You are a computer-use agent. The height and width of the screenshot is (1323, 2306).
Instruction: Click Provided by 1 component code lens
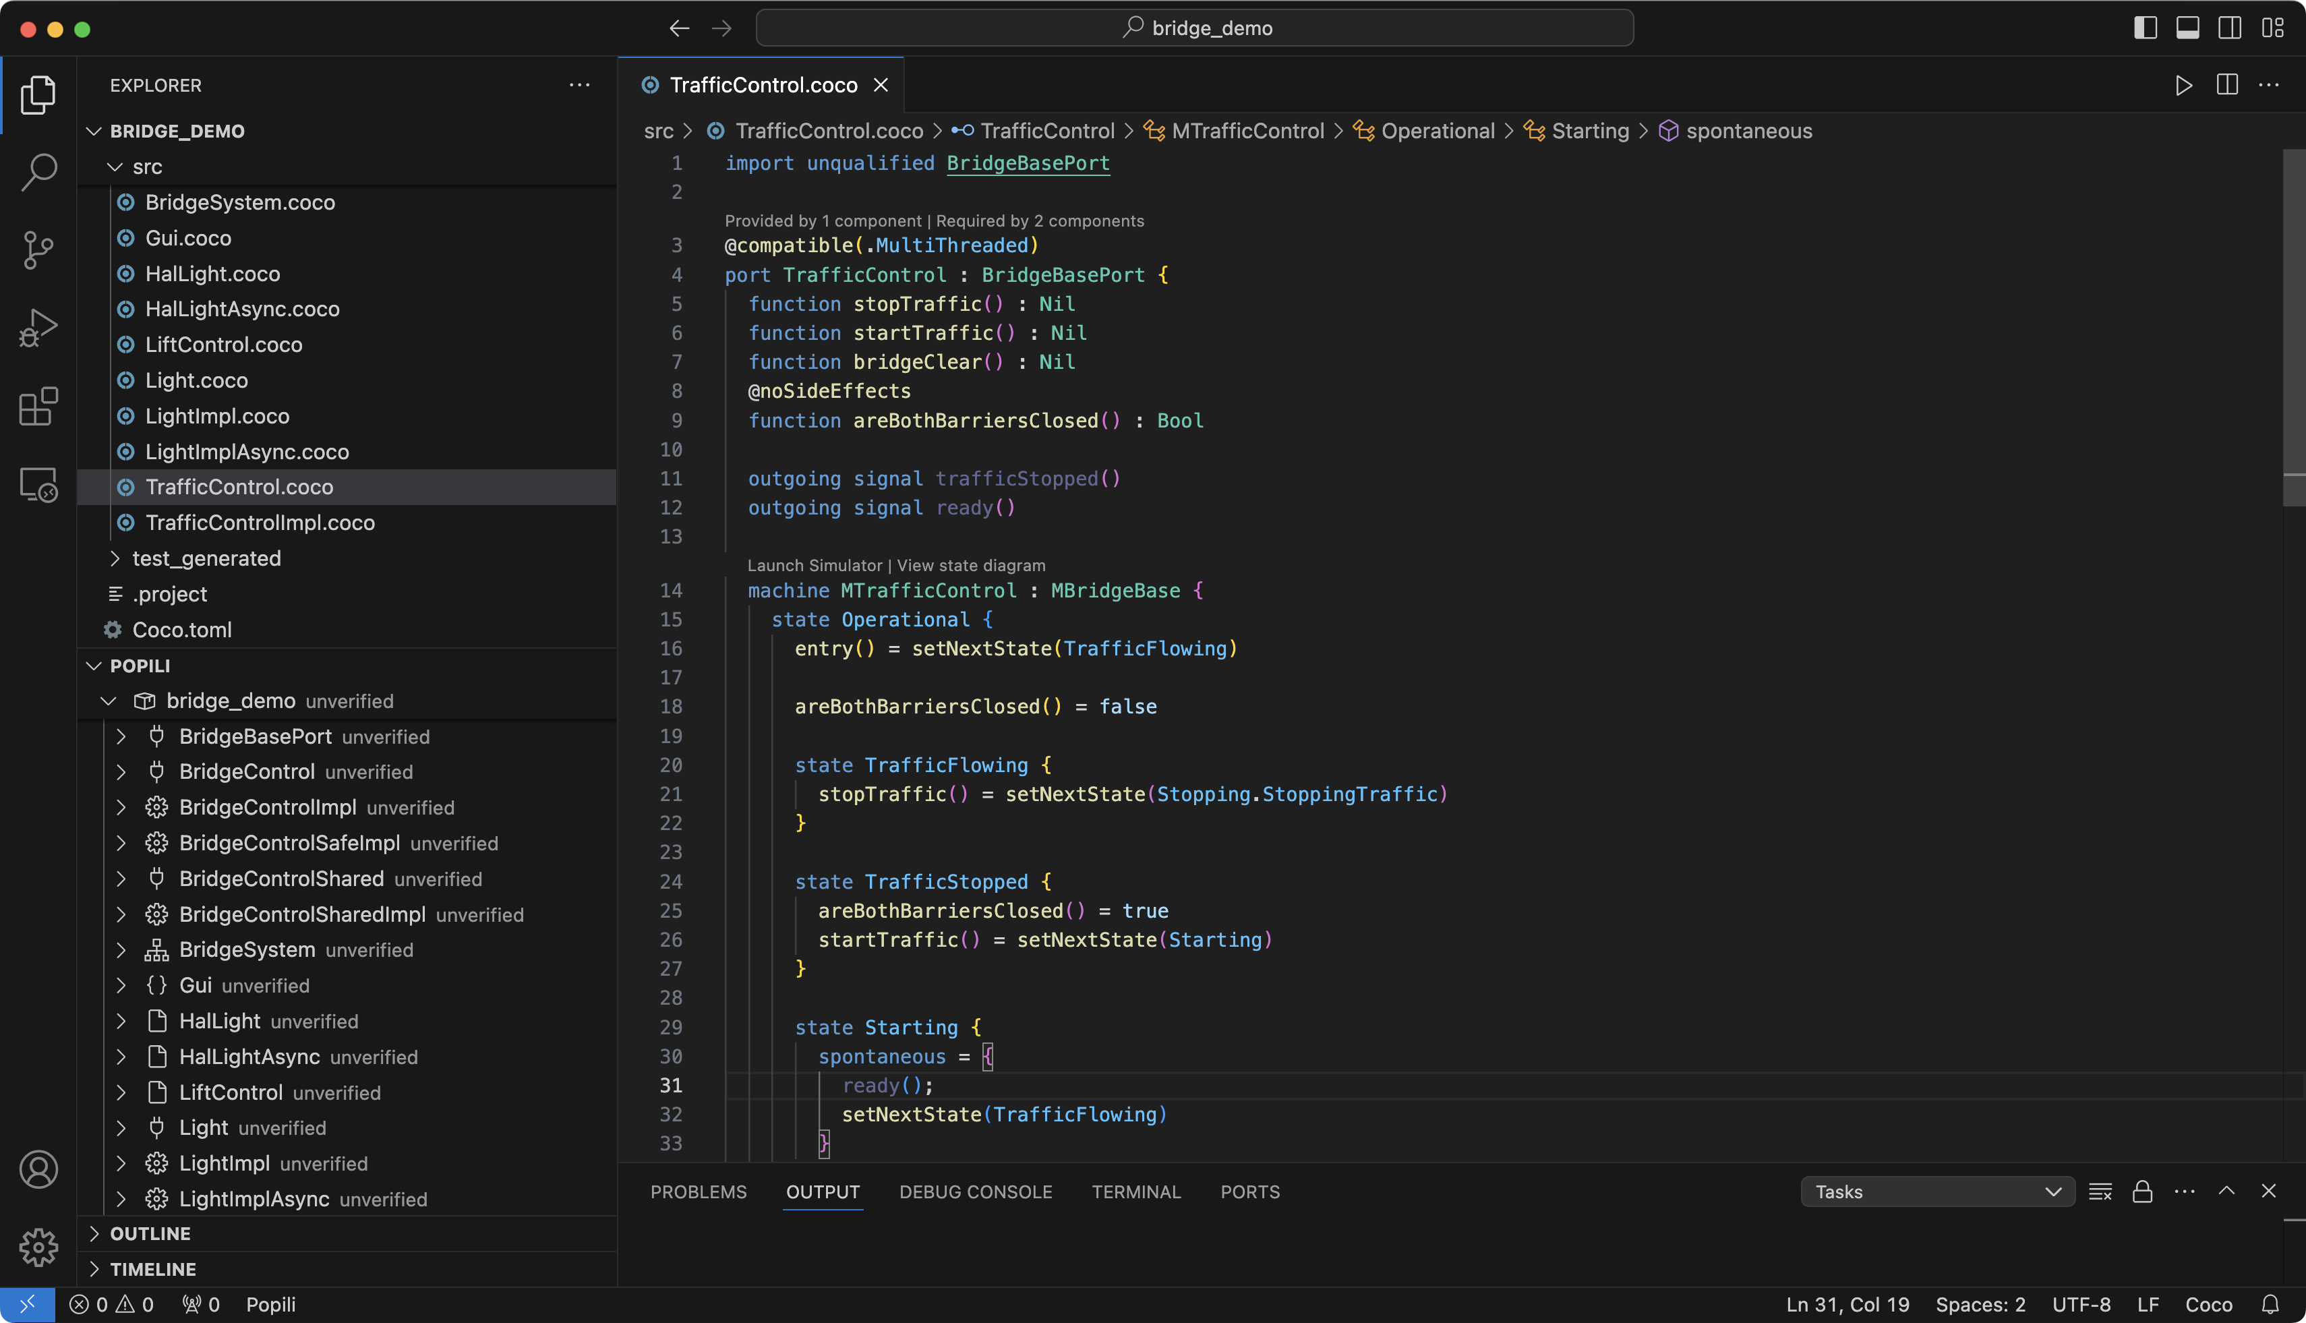tap(823, 220)
